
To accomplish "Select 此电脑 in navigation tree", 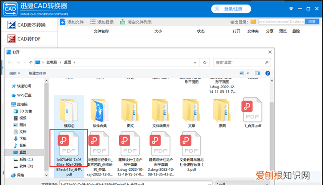I will tap(19, 104).
